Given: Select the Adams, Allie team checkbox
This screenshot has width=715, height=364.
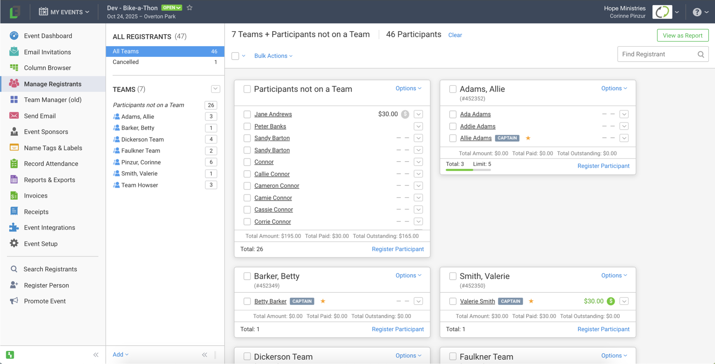Looking at the screenshot, I should click(x=453, y=89).
